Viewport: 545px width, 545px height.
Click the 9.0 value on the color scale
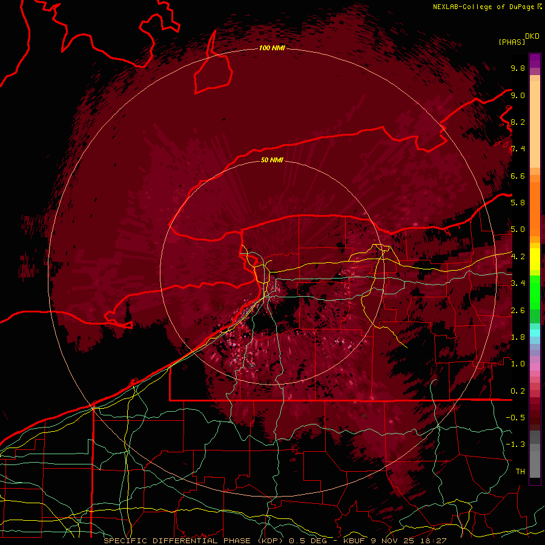pos(518,95)
